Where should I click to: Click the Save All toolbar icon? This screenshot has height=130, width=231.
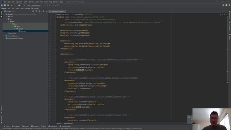(5, 5)
